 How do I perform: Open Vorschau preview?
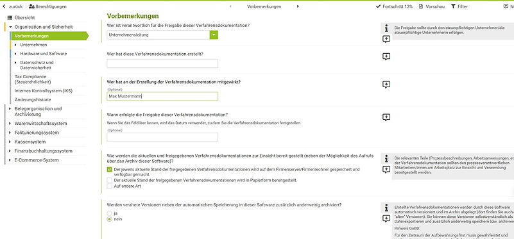tap(431, 6)
